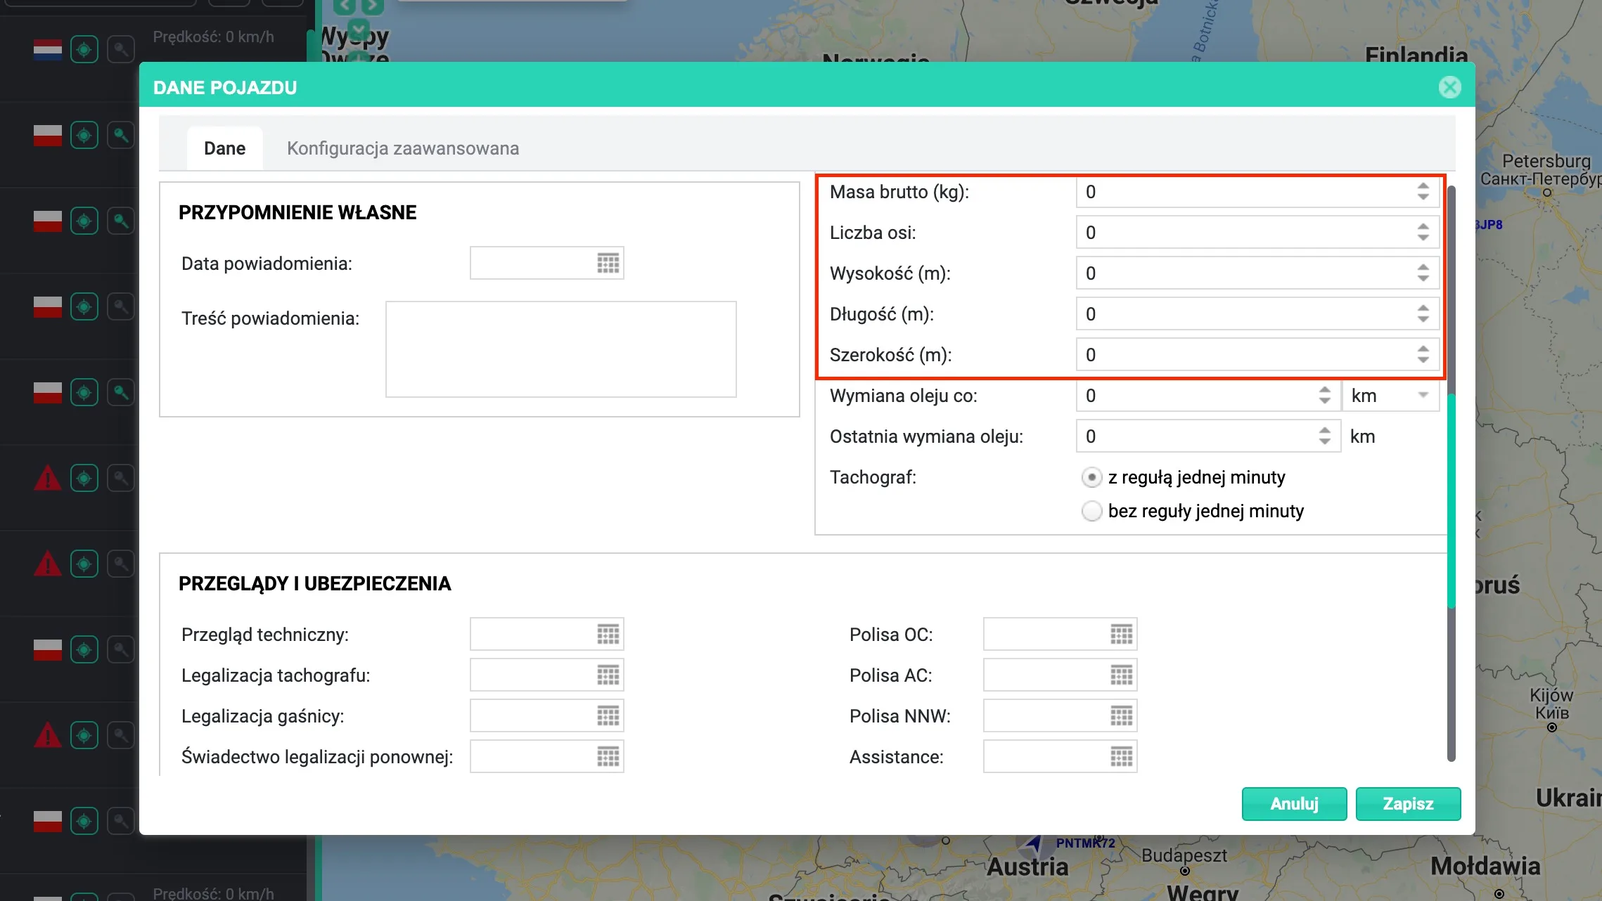Close the Dane pojazdu dialog
This screenshot has height=901, width=1602.
1449,87
